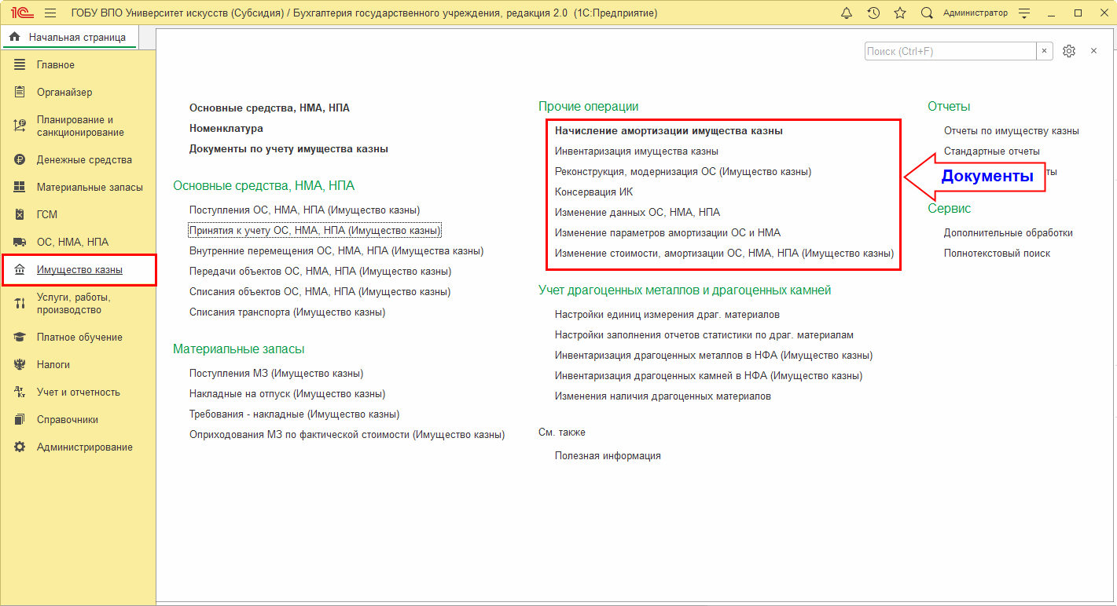Viewport: 1117px width, 606px height.
Task: Click the Имущество казны building icon
Action: pos(20,270)
